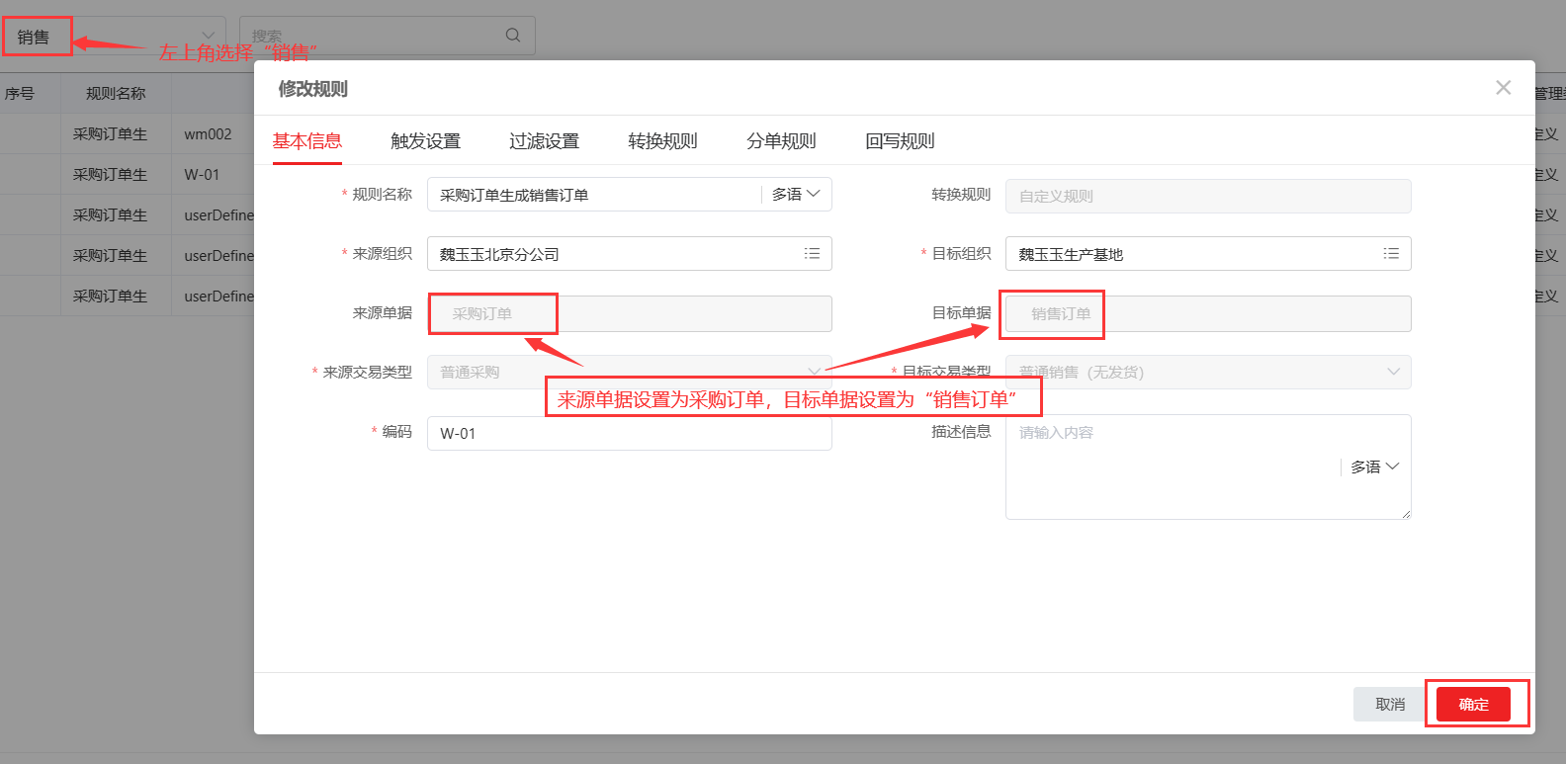Close the 修改规则 dialog

[1503, 88]
